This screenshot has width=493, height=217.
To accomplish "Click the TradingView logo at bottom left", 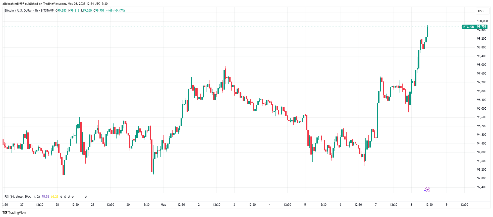I will pos(14,212).
